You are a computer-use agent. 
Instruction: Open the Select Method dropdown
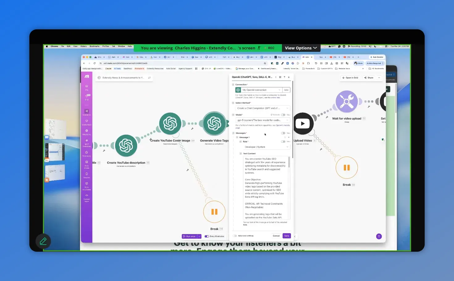[x=262, y=108]
